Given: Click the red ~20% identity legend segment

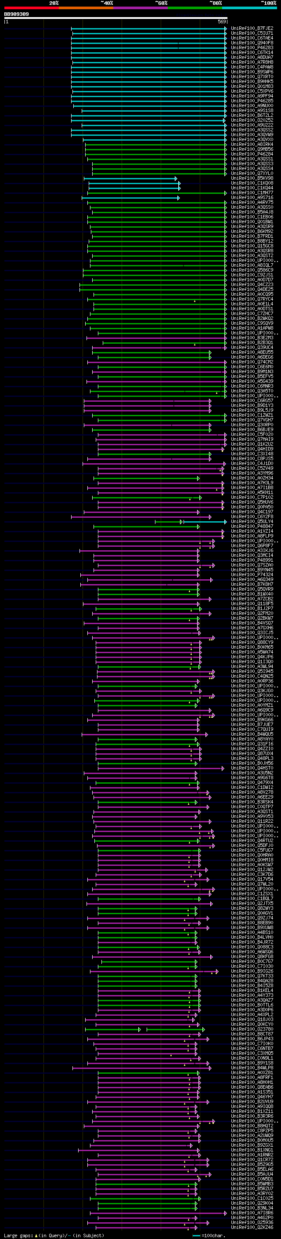Looking at the screenshot, I should tap(31, 8).
